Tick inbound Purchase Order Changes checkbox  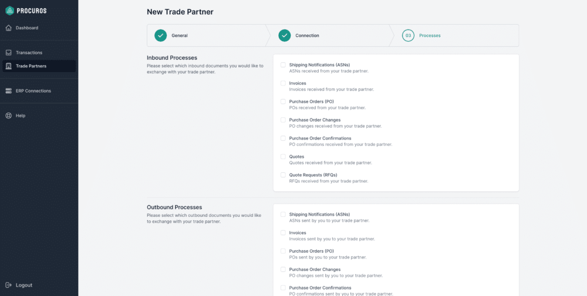pyautogui.click(x=283, y=120)
